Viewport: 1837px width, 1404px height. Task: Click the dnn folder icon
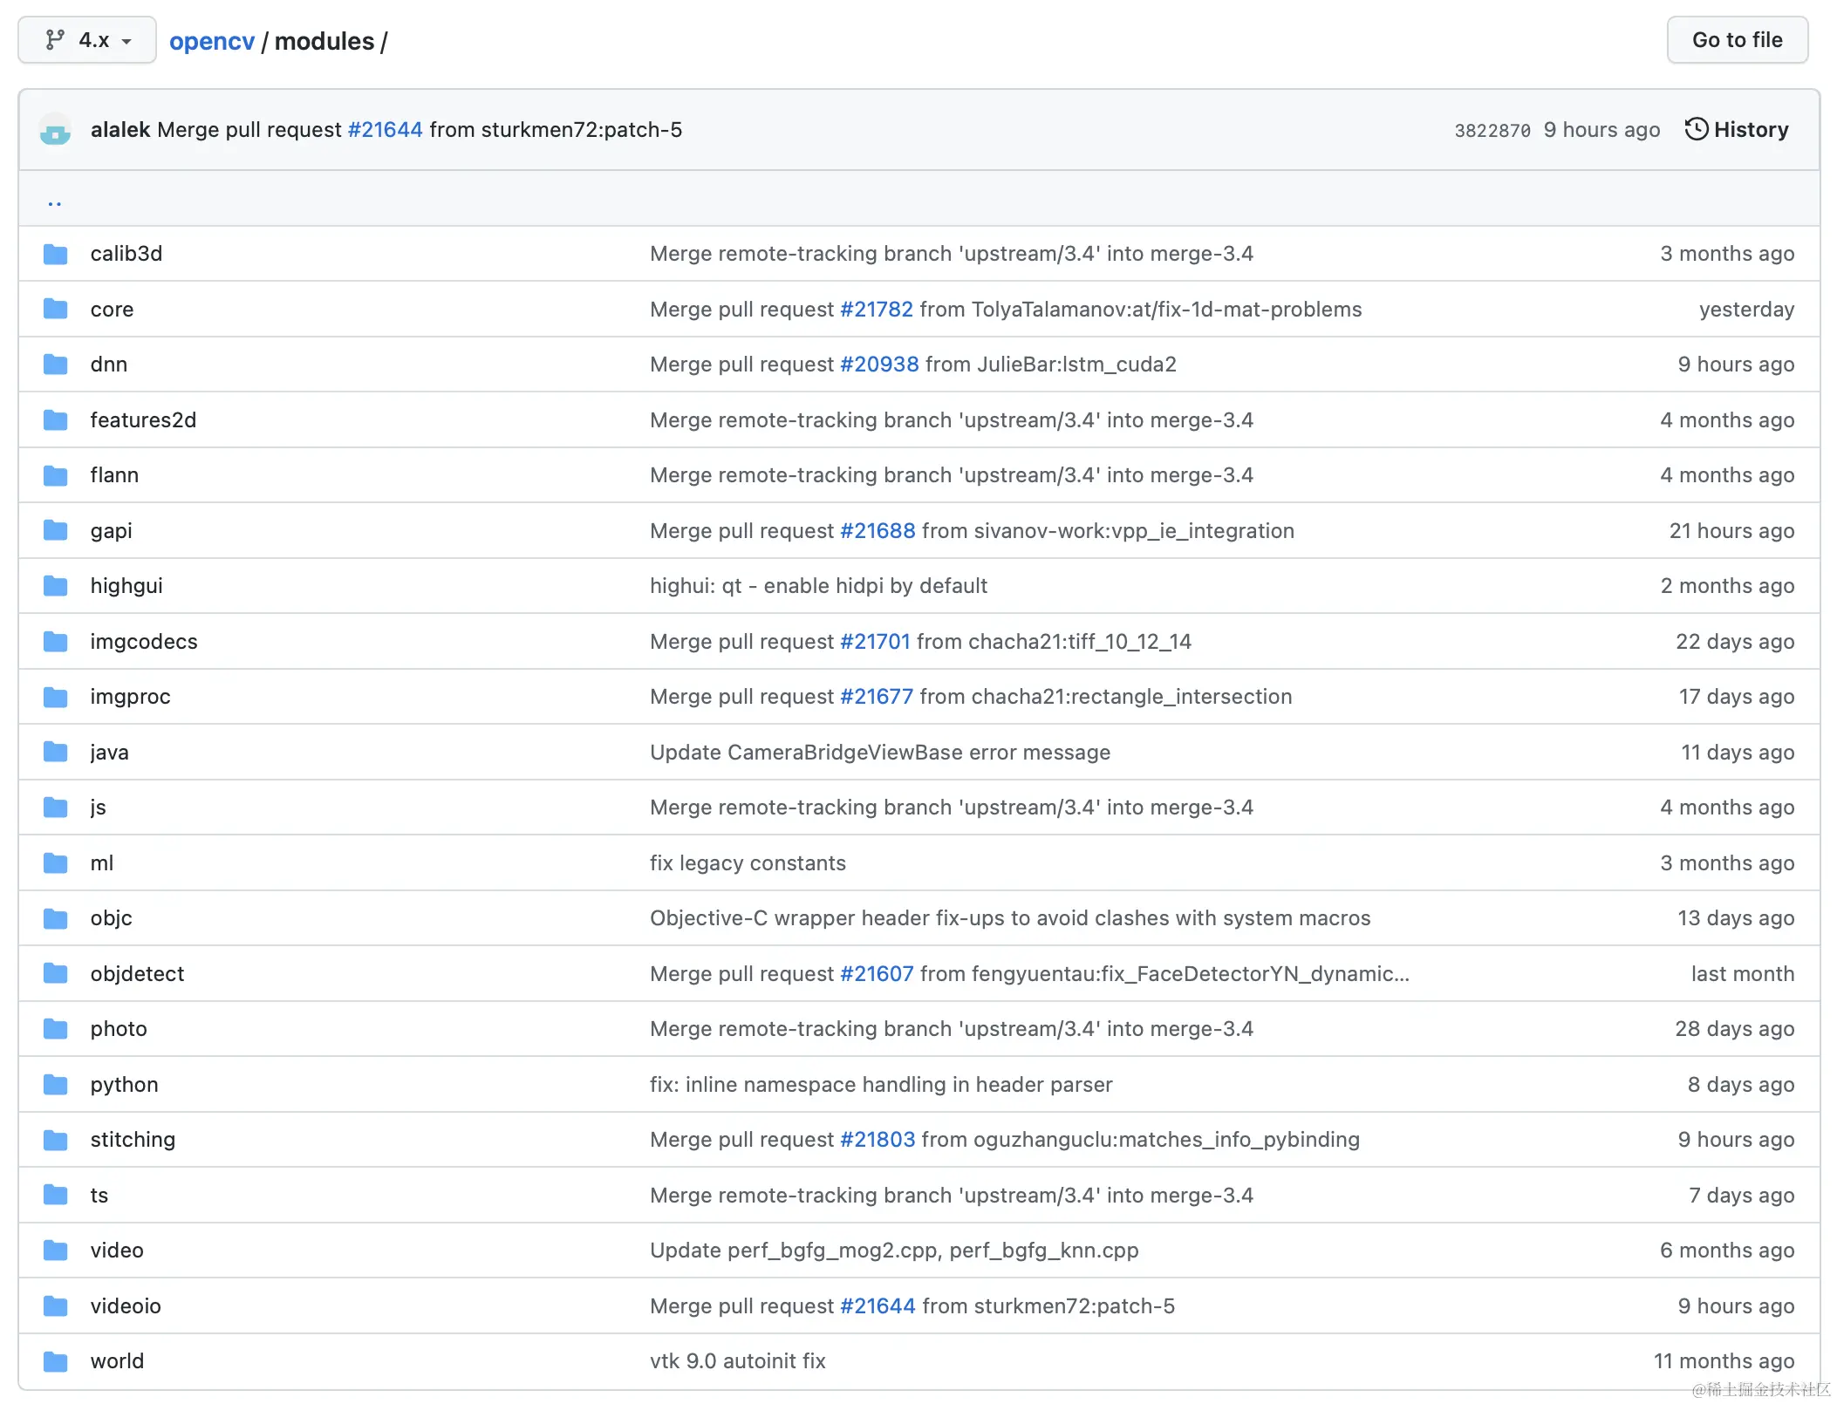(x=56, y=365)
